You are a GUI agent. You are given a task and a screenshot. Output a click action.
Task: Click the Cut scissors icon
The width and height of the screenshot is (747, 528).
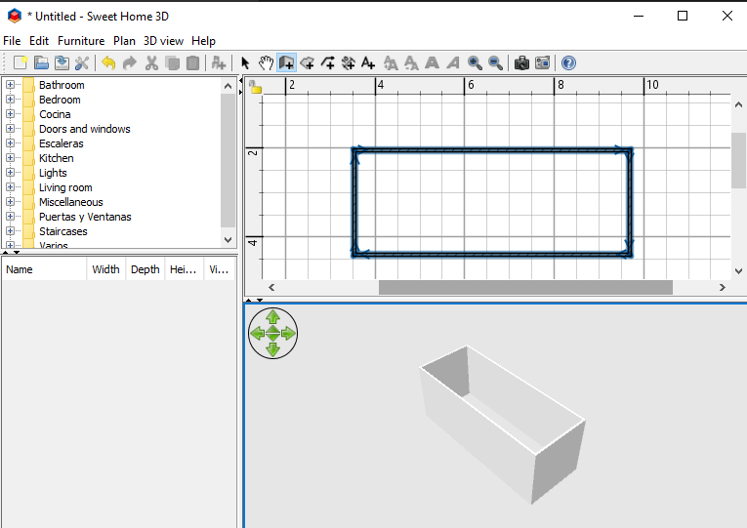151,62
